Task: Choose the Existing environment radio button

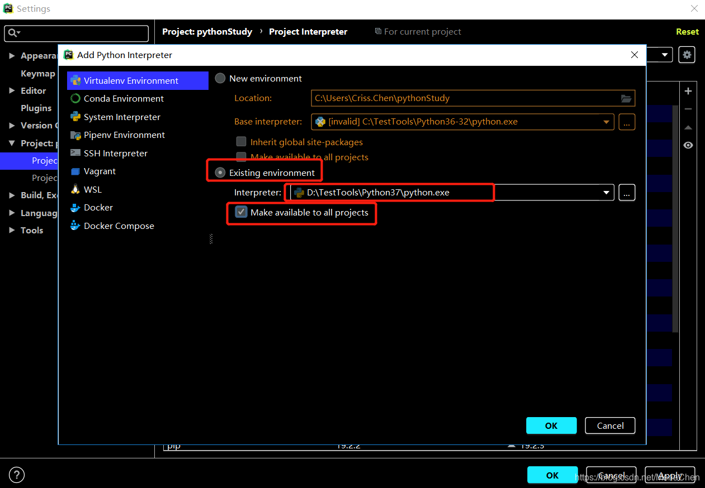Action: (x=220, y=173)
